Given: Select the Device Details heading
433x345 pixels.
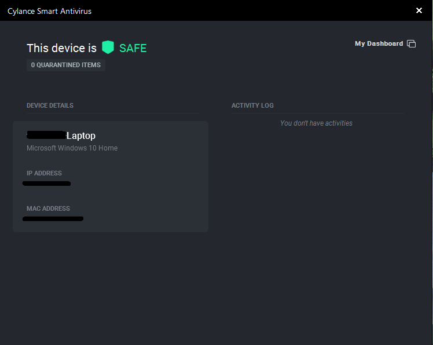Looking at the screenshot, I should point(50,105).
